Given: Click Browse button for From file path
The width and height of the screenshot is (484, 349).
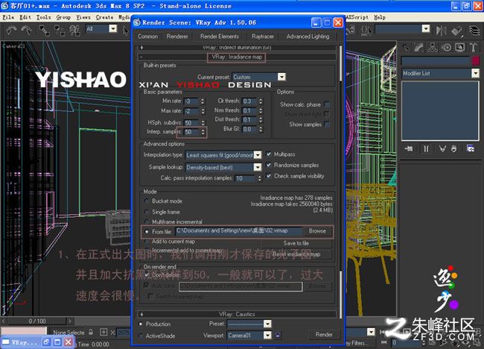Looking at the screenshot, I should click(317, 231).
